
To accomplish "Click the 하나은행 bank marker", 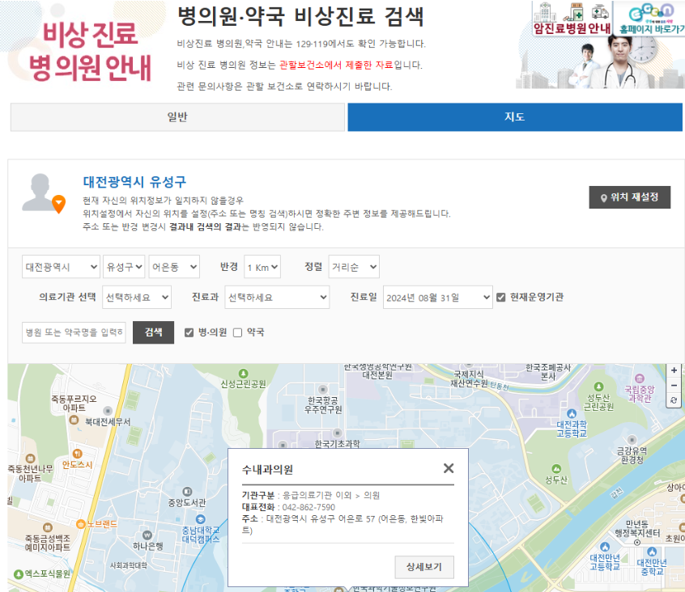I will (x=147, y=535).
